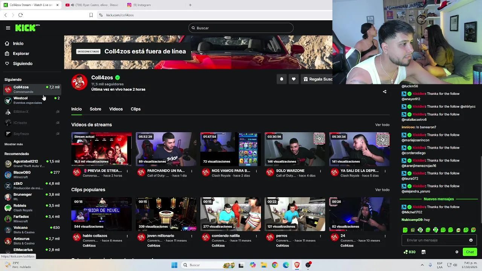Open options menu for perros clip
Image resolution: width=482 pixels, height=271 pixels.
tap(320, 236)
